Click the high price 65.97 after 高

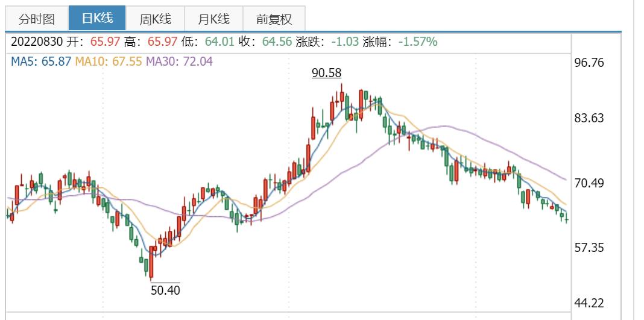(162, 42)
